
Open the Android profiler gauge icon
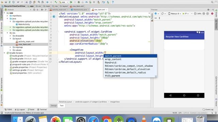86,2
